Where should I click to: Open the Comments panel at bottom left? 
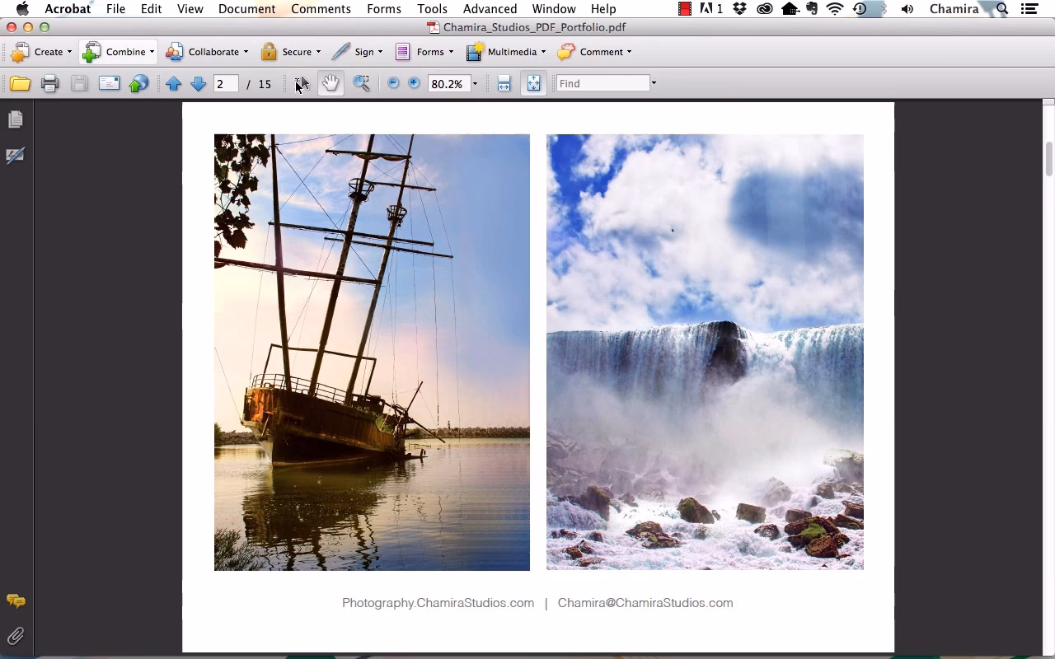point(15,601)
